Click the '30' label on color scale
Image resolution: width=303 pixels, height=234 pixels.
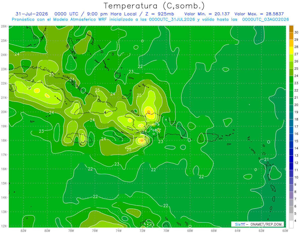(296, 32)
